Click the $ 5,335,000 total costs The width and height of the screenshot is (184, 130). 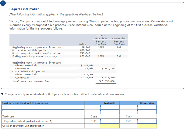107,81
